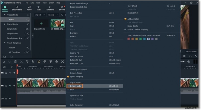Expand the Shared Media tree node
This screenshot has width=201, height=110.
pyautogui.click(x=5, y=24)
